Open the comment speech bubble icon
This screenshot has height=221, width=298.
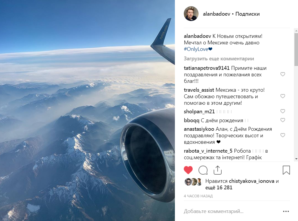pyautogui.click(x=203, y=170)
